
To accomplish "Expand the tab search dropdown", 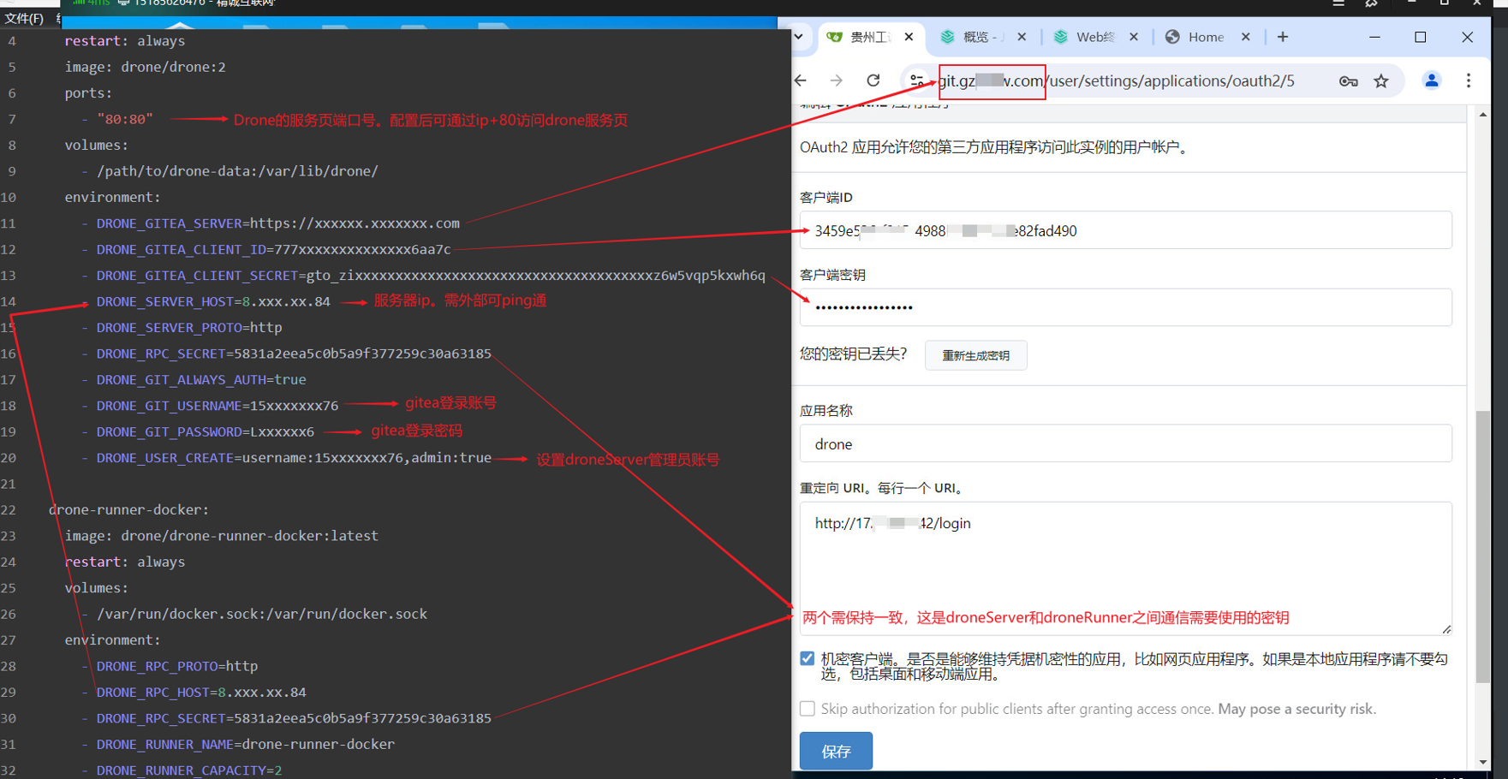I will 799,37.
